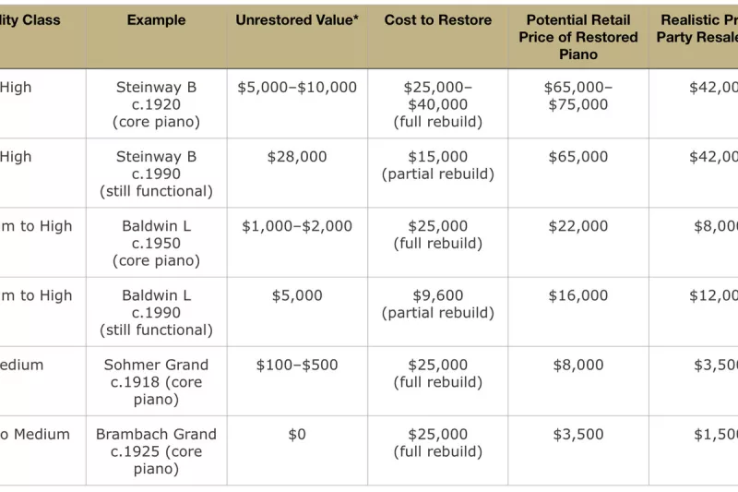Click the $65,000–$75,000 retail price cell
The width and height of the screenshot is (738, 492).
click(578, 96)
